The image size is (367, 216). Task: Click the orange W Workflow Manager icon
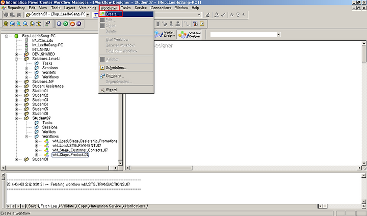coord(72,24)
